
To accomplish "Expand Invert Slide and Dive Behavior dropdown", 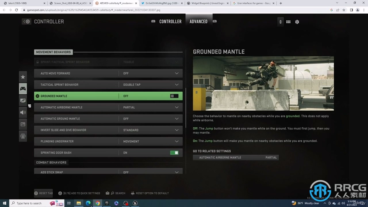I will (x=177, y=130).
